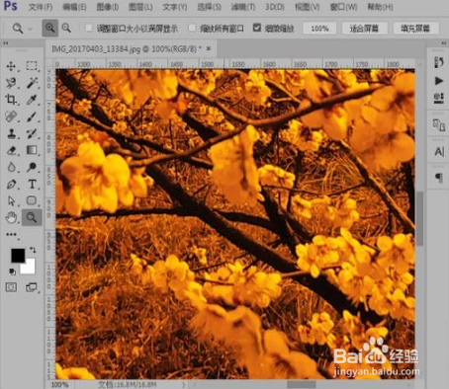
Task: Select the Dodge tool
Action: pyautogui.click(x=32, y=167)
